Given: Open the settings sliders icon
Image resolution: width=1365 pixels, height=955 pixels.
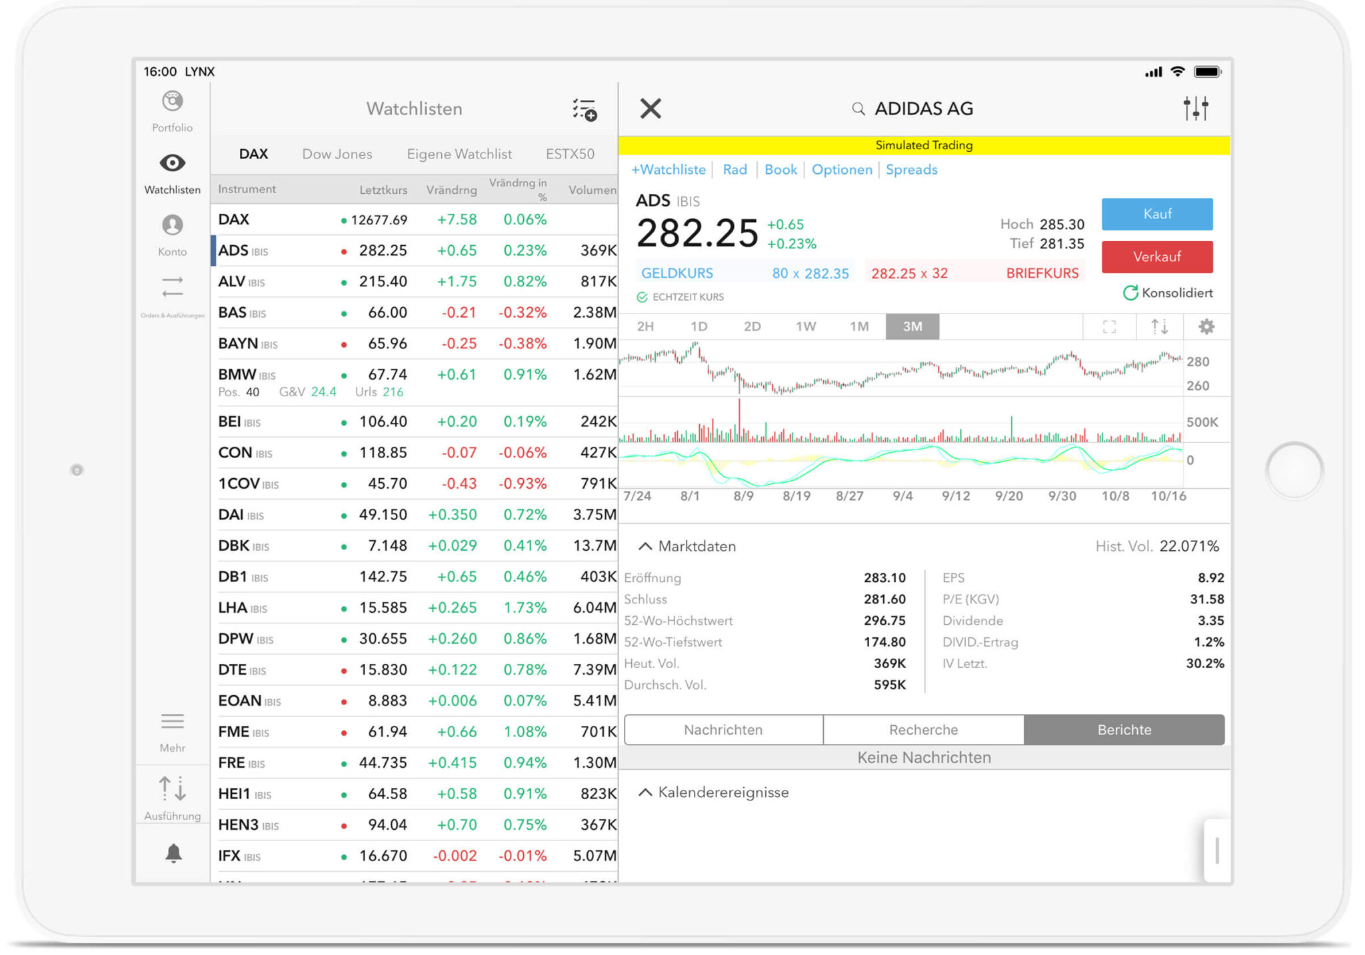Looking at the screenshot, I should pos(1196,109).
